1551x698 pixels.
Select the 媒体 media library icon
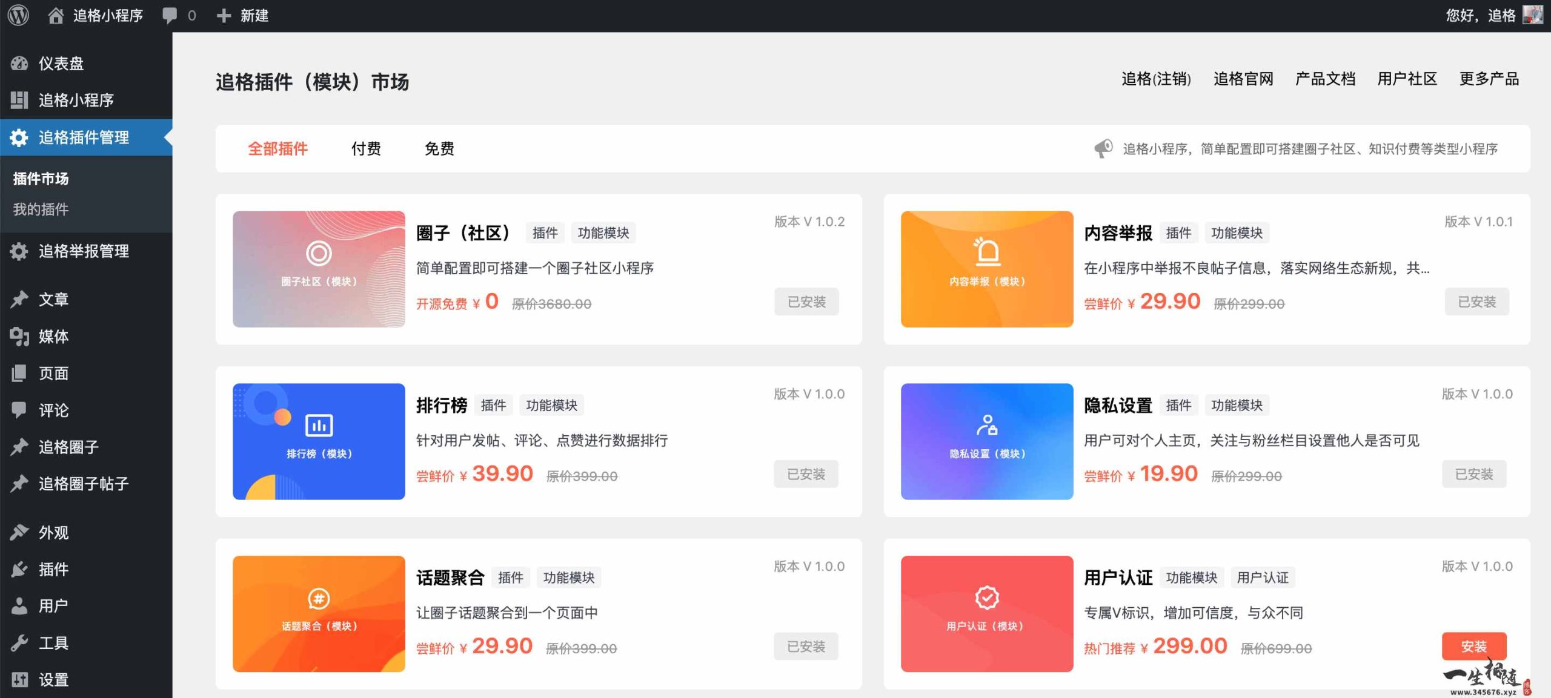[x=20, y=337]
